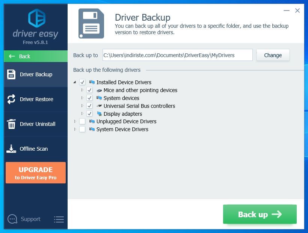The width and height of the screenshot is (308, 233).
Task: Click the Change folder button
Action: click(x=273, y=55)
